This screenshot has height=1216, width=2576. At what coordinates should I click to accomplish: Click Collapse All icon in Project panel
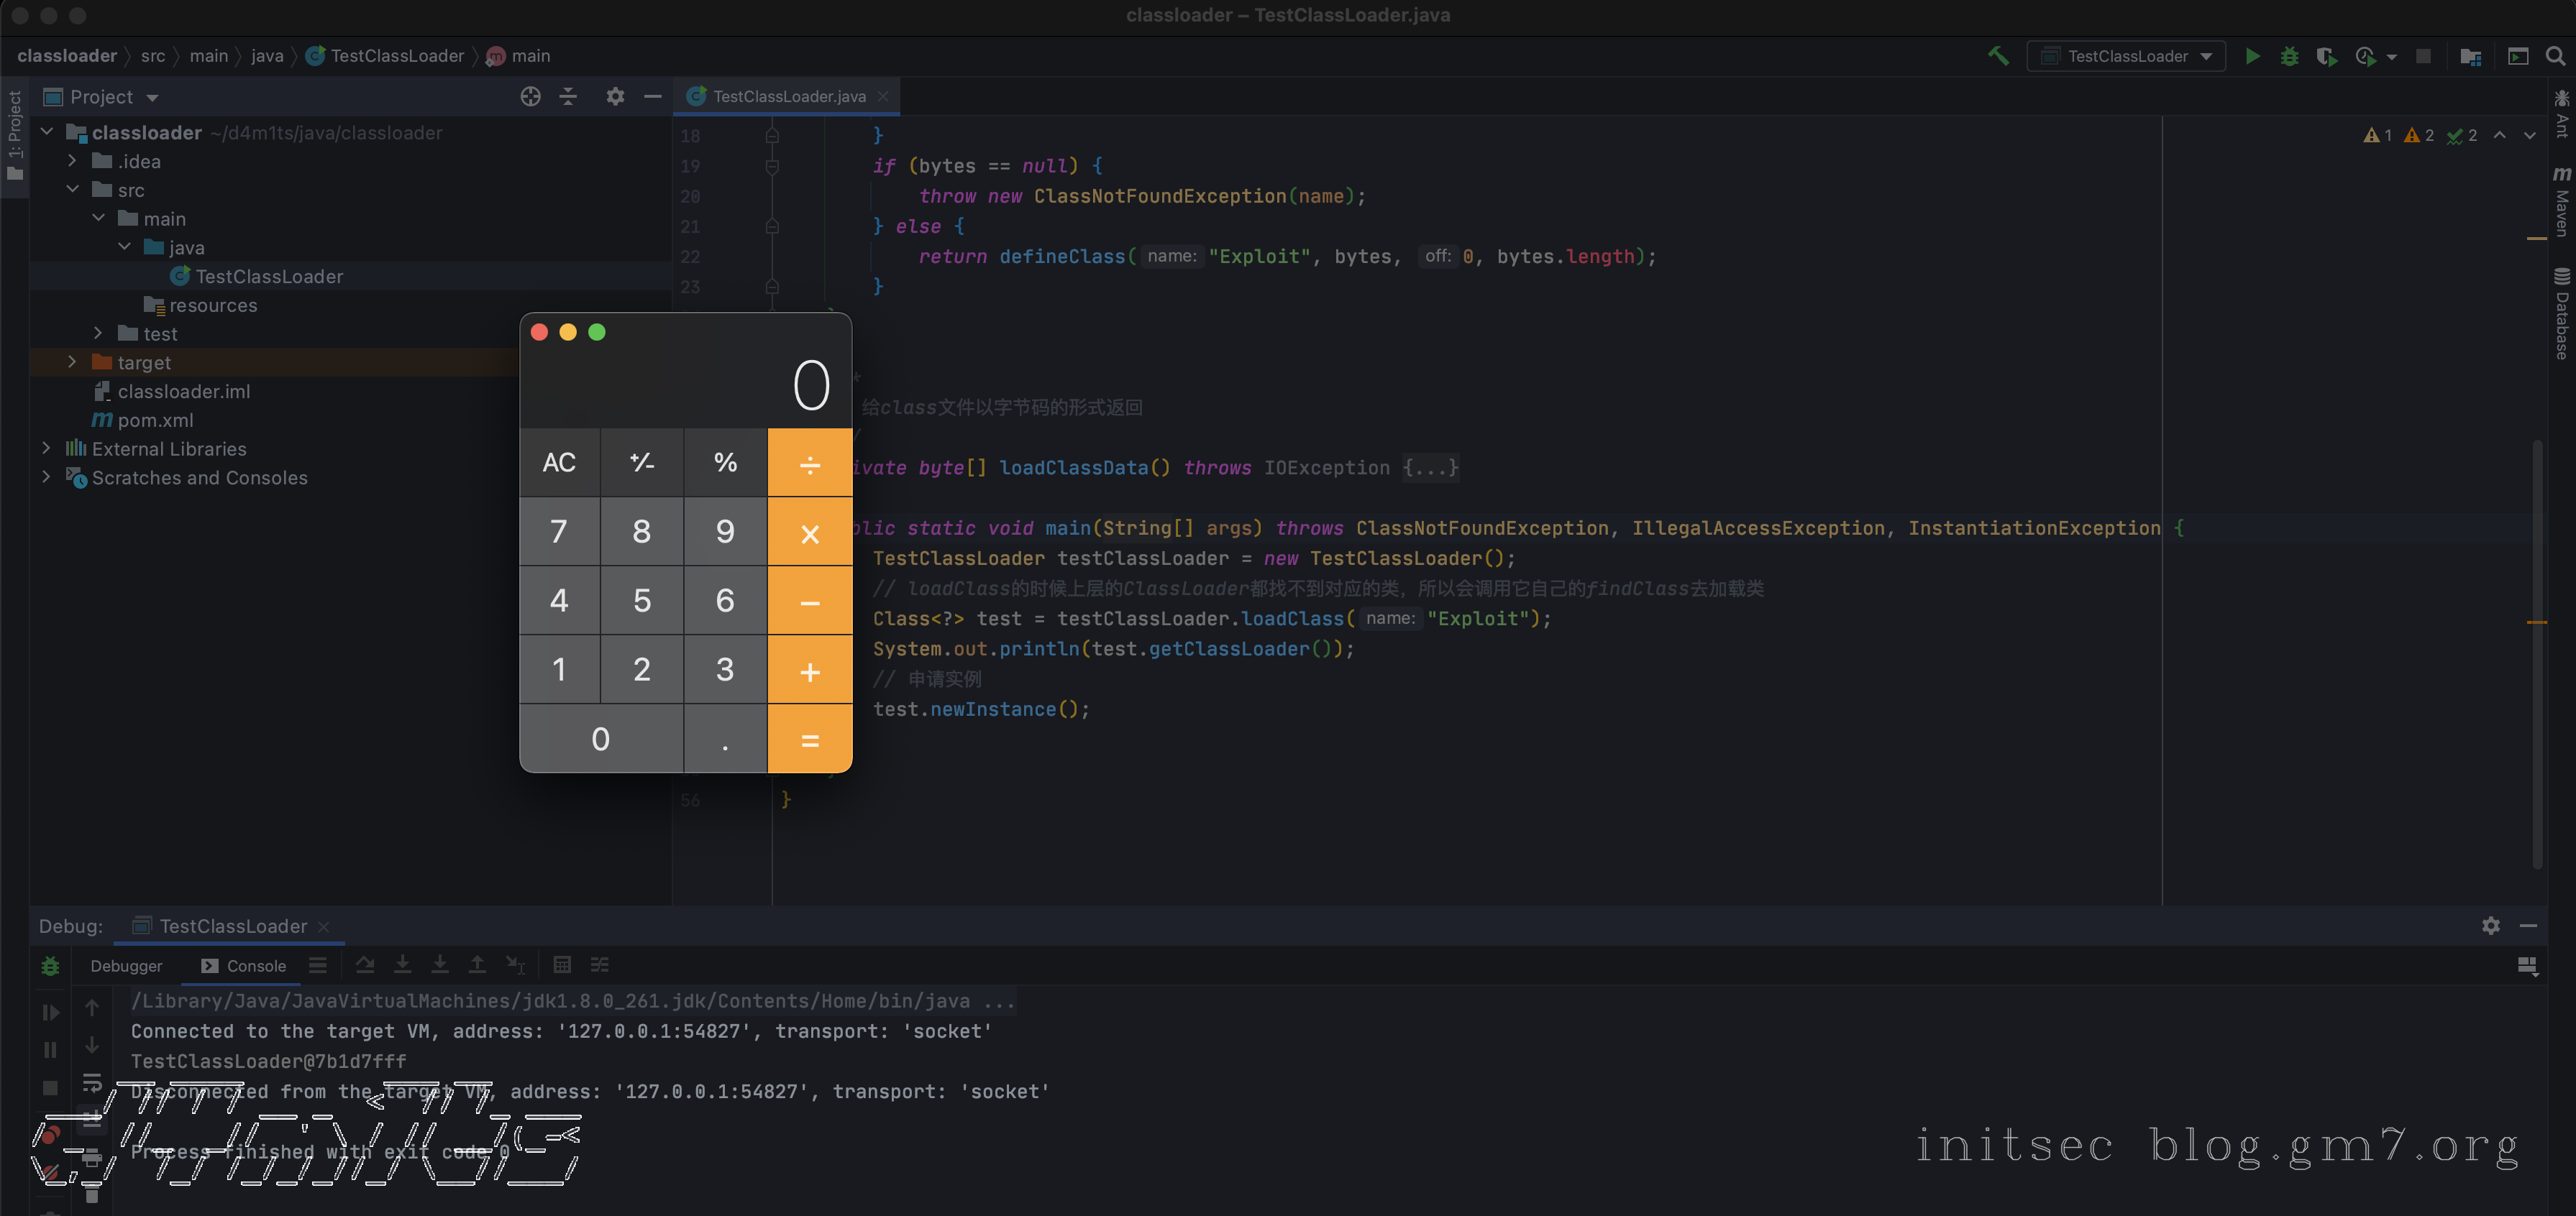pyautogui.click(x=568, y=97)
